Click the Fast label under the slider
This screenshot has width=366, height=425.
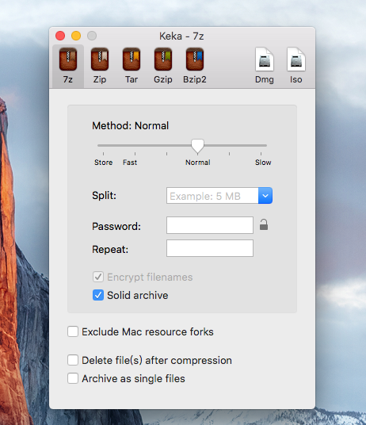point(130,163)
